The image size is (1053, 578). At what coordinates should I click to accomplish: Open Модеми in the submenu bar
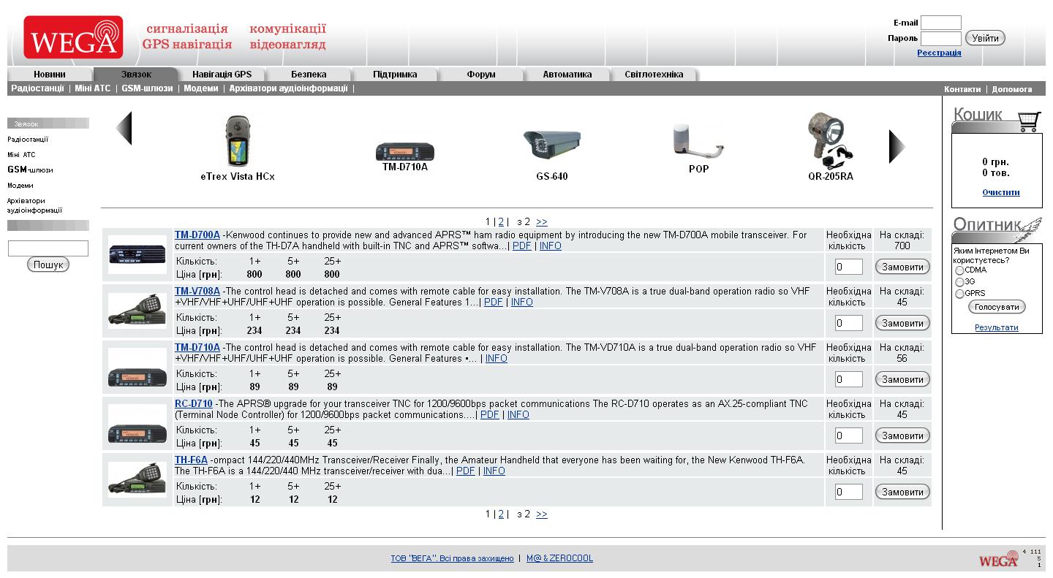point(201,88)
